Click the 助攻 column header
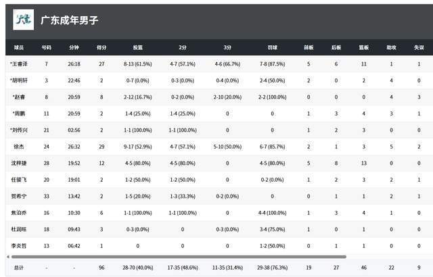The height and width of the screenshot is (277, 433). [x=391, y=48]
